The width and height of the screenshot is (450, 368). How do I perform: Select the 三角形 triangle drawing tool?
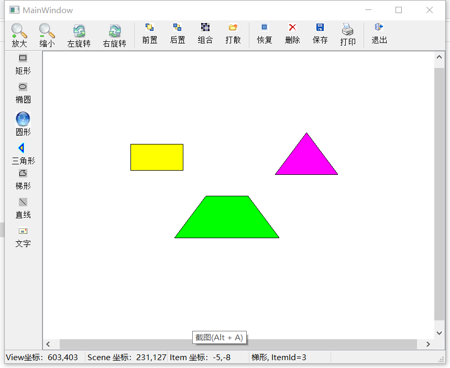point(23,153)
